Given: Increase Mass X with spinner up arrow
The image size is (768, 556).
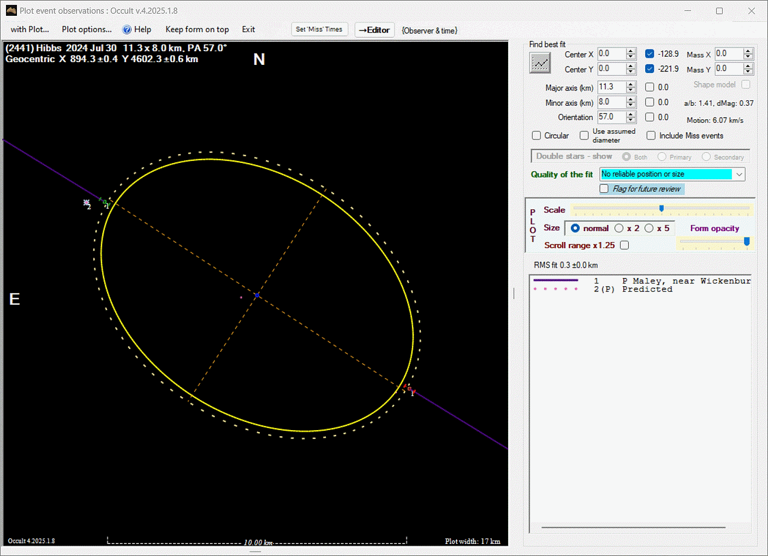Looking at the screenshot, I should (748, 51).
